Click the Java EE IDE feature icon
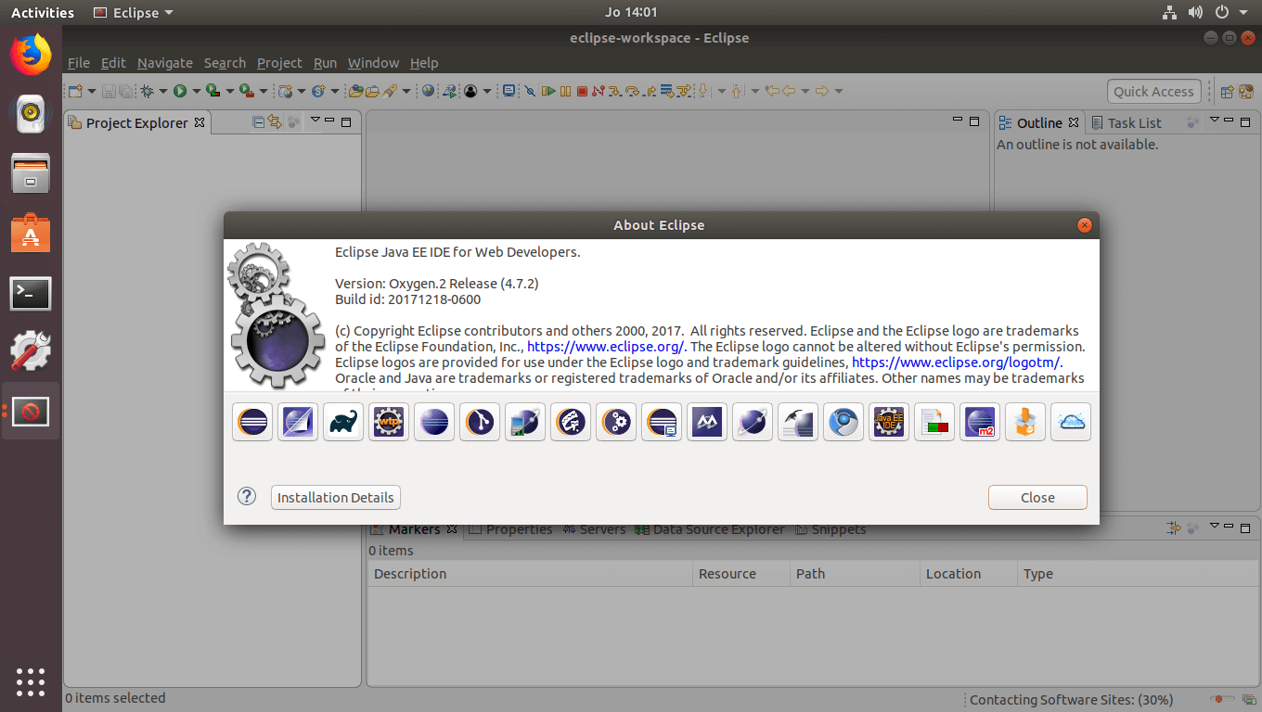The height and width of the screenshot is (712, 1262). point(889,423)
